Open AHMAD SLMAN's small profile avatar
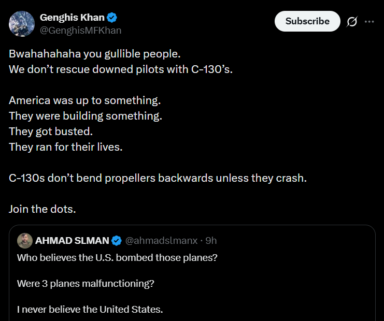 tap(25, 241)
